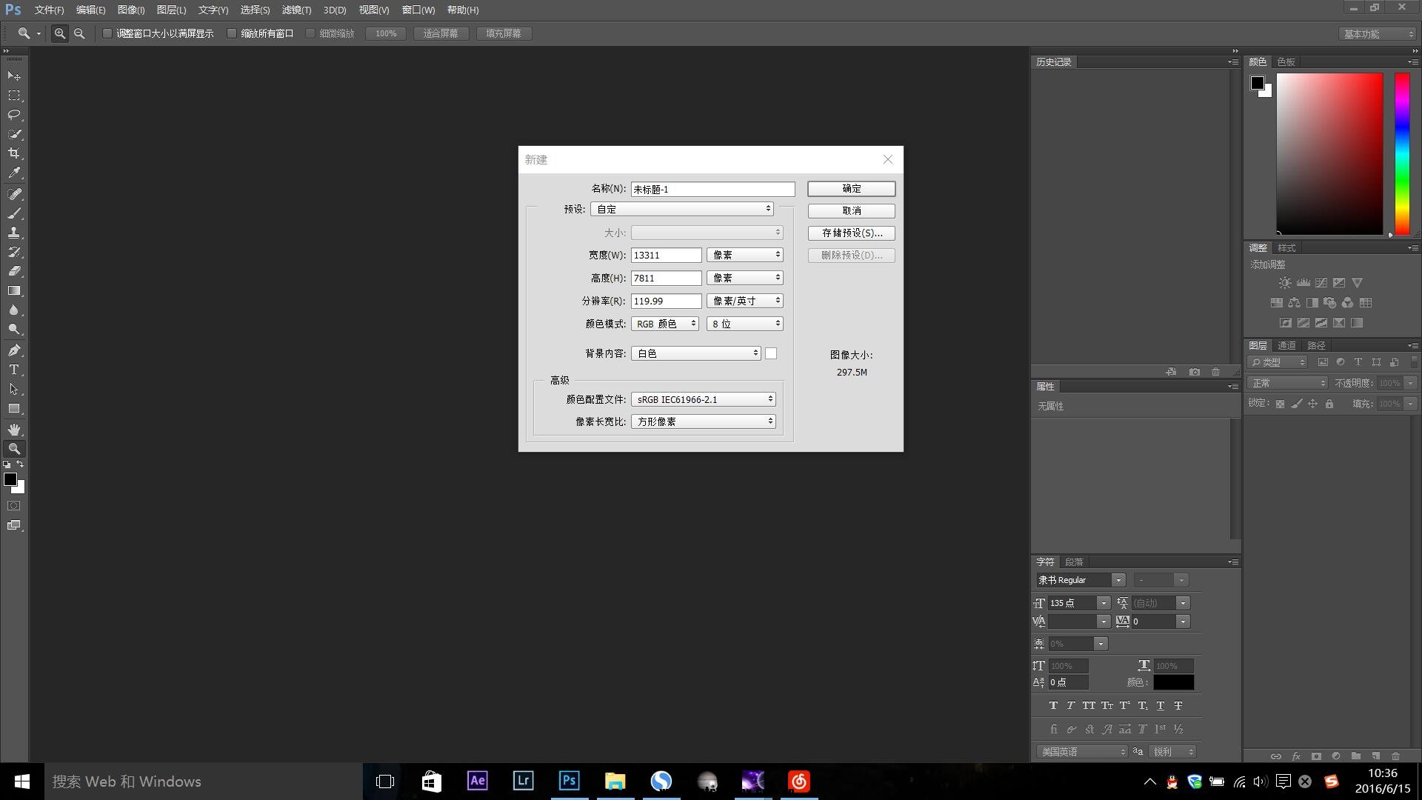Screen dimensions: 1422x800
Task: Toggle resize window to fit checkbox
Action: 107,33
